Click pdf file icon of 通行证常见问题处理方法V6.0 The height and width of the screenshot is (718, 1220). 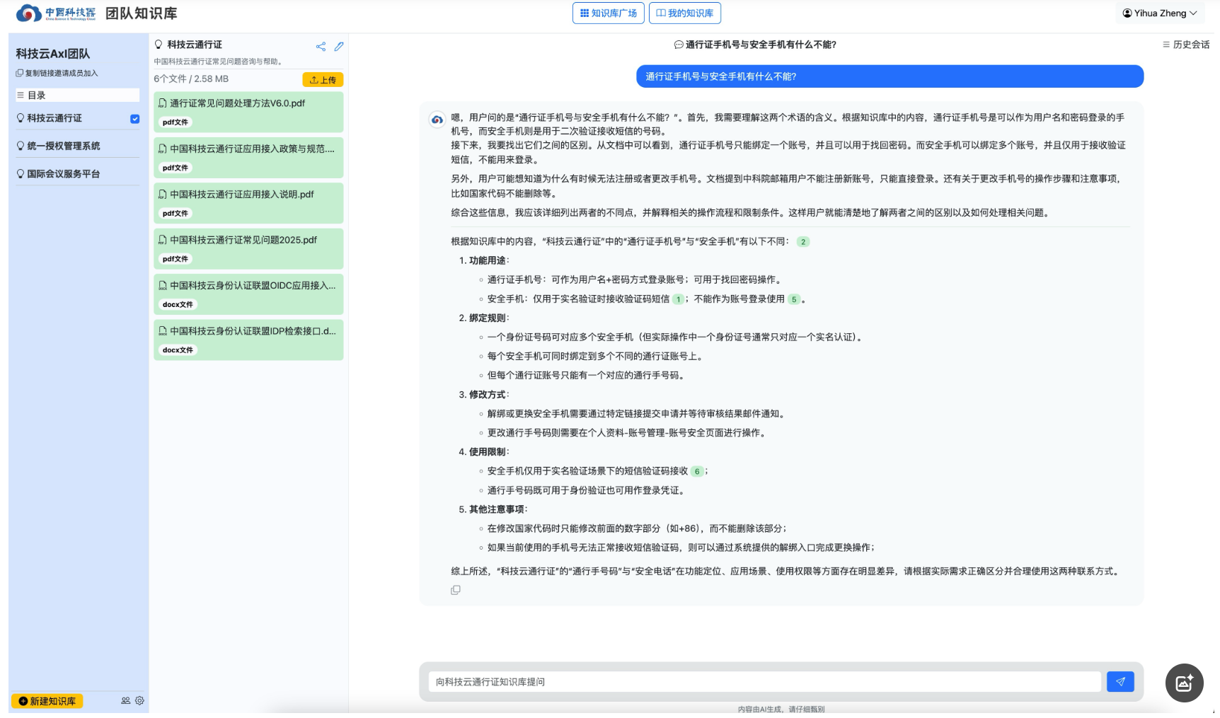(163, 103)
